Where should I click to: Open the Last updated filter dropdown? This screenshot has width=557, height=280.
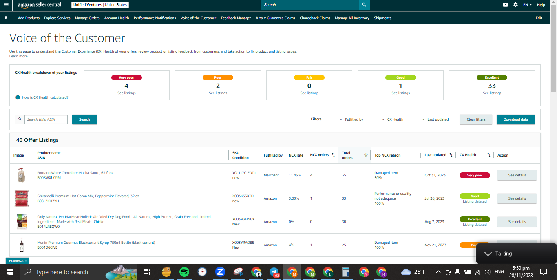(x=435, y=119)
